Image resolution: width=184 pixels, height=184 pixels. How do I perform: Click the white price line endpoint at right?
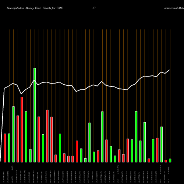tap(169, 70)
